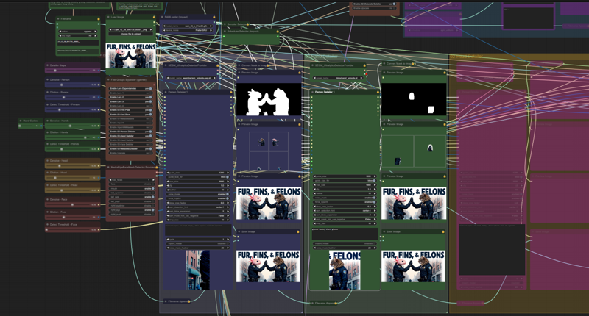Click the orange badge on the green Person Detailer 1 node

378,92
